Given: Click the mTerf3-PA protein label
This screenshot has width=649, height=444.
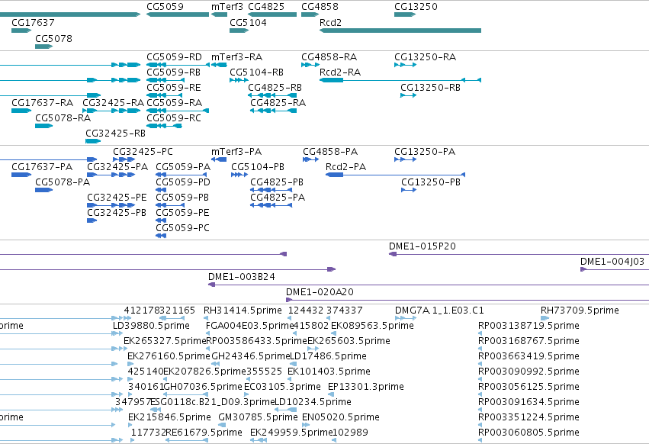Looking at the screenshot, I should click(x=236, y=152).
